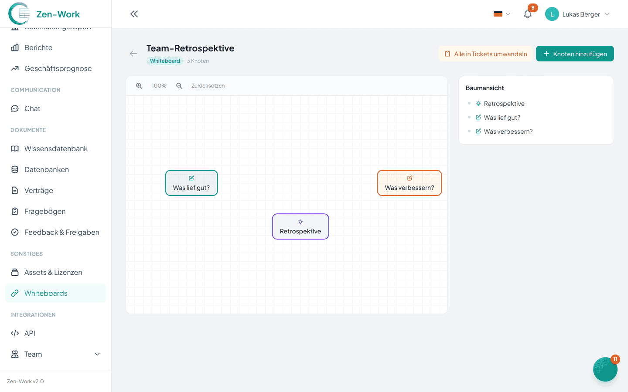Open Whiteboards in the sidebar
Image resolution: width=628 pixels, height=392 pixels.
55,293
